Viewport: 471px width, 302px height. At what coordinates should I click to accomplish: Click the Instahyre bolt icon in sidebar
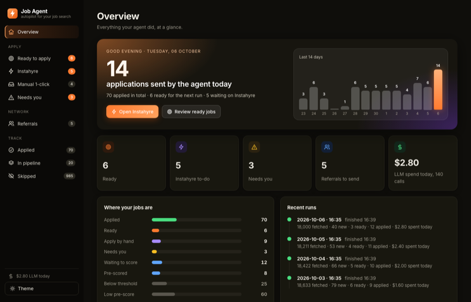tap(11, 72)
